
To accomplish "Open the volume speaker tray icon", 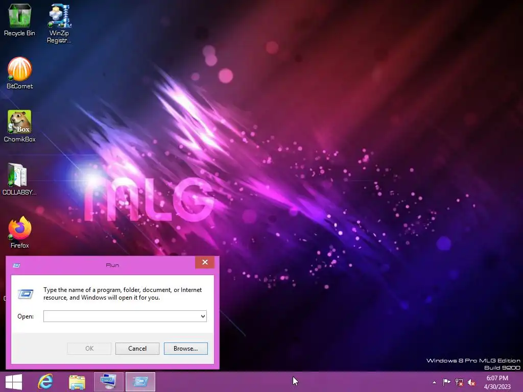I will [471, 382].
